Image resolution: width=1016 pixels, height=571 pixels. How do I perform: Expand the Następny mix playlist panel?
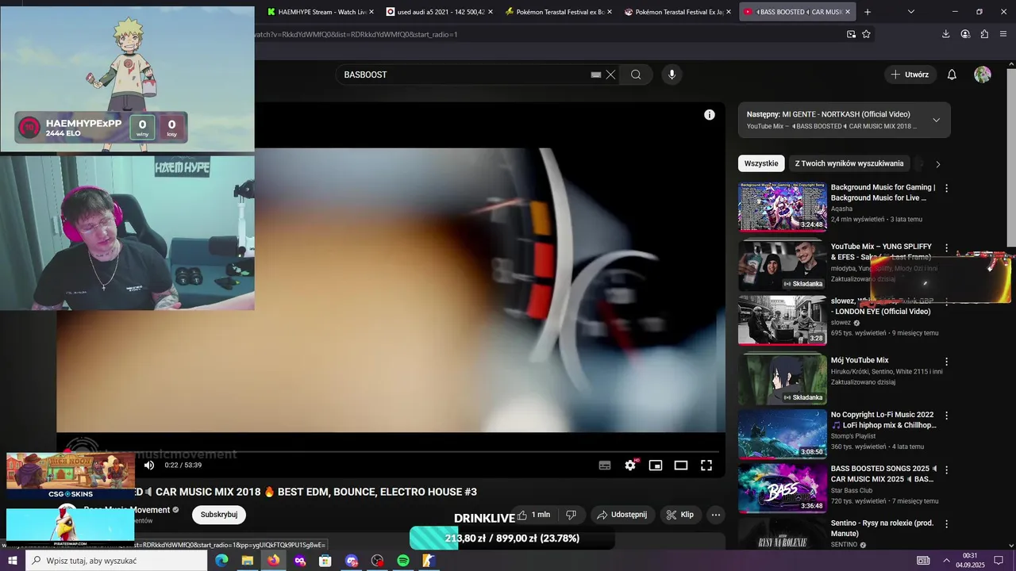click(936, 120)
